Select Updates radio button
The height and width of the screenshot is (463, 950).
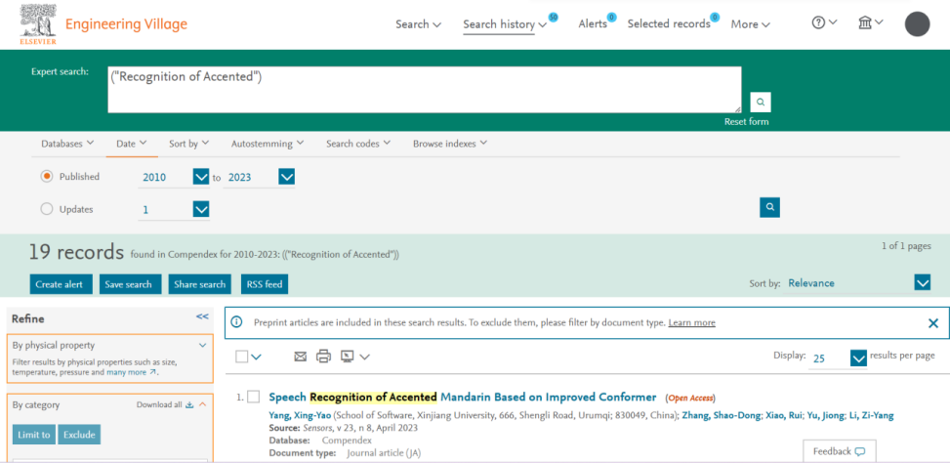[x=47, y=209]
